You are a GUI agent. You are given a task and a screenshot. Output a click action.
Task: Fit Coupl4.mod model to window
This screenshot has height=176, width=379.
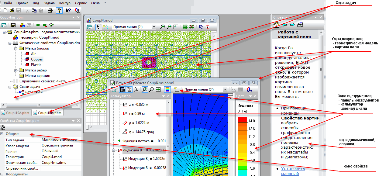point(176,27)
